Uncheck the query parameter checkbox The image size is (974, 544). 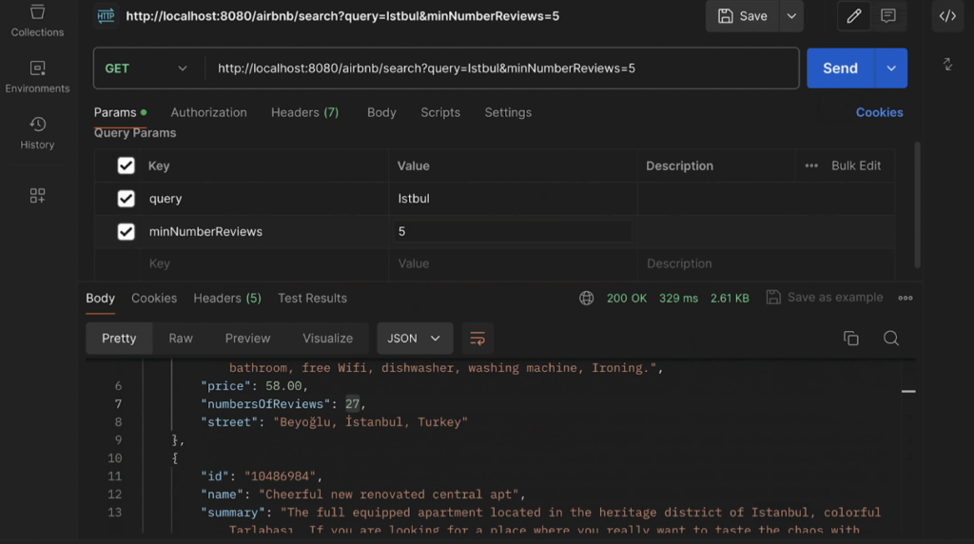tap(126, 199)
